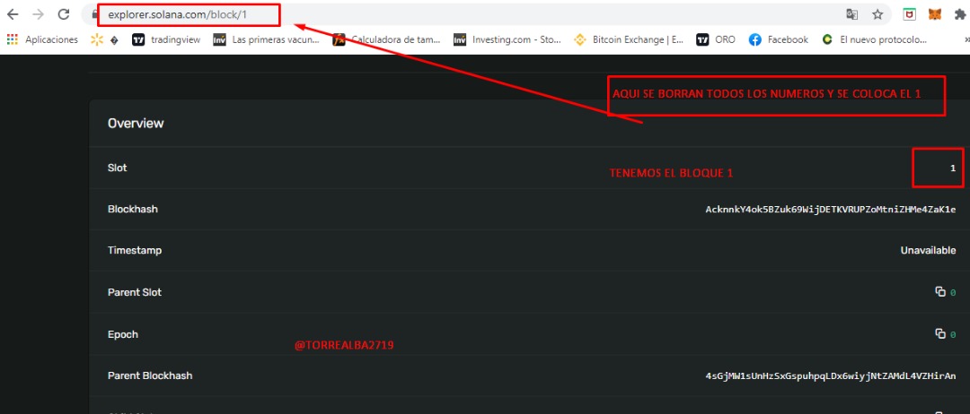Viewport: 970px width, 414px height.
Task: Open the Aplicaciones apps shortcut
Action: coord(42,39)
